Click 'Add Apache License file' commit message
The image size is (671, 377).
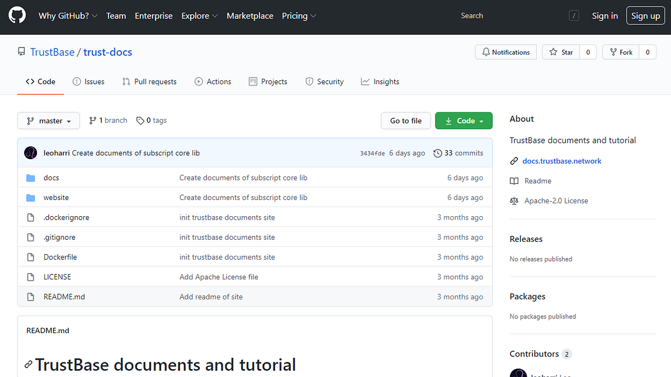(219, 277)
